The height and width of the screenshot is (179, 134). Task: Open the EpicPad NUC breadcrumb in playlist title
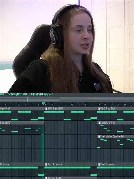pyautogui.click(x=41, y=94)
